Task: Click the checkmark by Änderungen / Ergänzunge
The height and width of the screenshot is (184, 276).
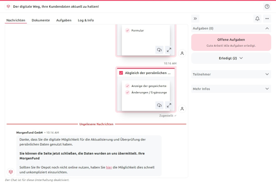Action: [128, 92]
